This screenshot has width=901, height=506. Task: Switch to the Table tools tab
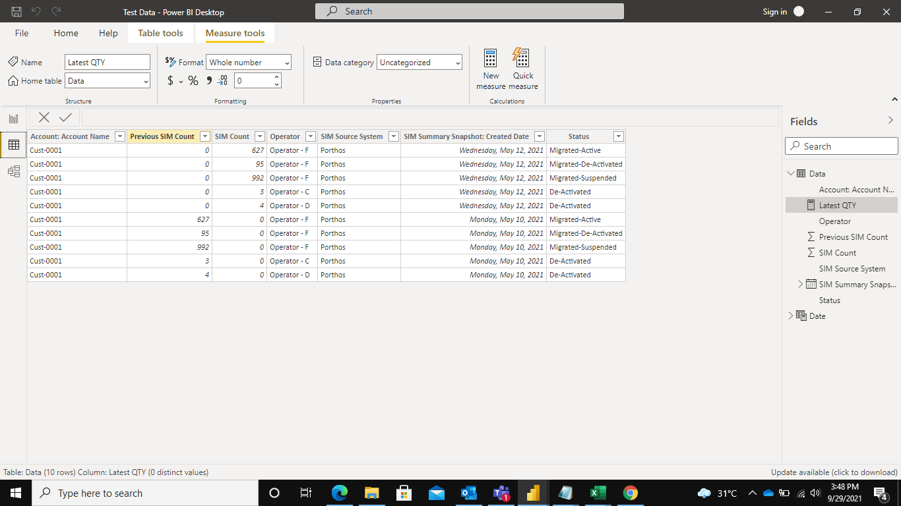pyautogui.click(x=160, y=33)
